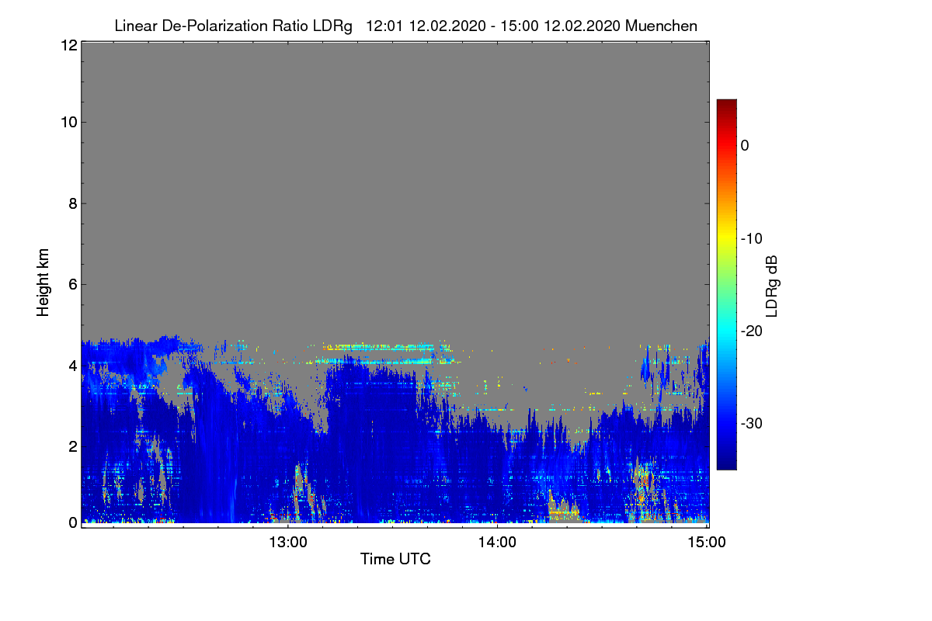This screenshot has width=932, height=621.
Task: Click the 13:00 time tick label
Action: click(x=288, y=543)
